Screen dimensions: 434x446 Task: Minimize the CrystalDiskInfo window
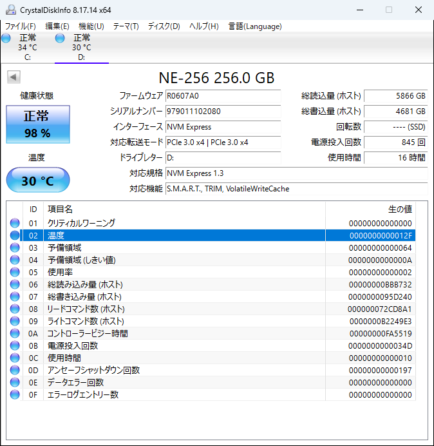tap(360, 10)
